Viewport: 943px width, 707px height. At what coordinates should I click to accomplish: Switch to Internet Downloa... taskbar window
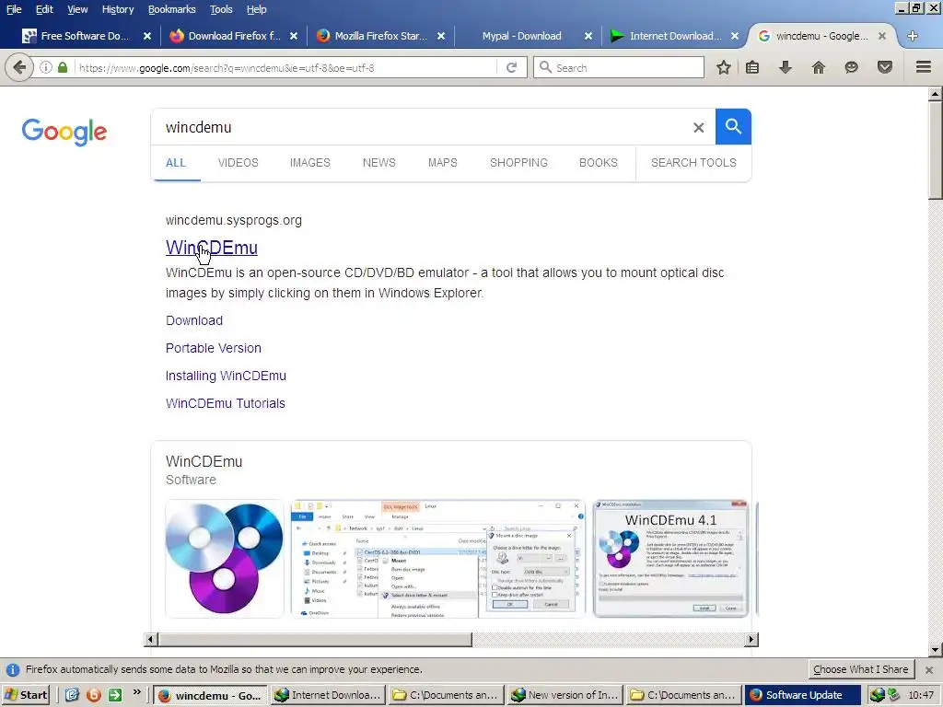(x=328, y=695)
